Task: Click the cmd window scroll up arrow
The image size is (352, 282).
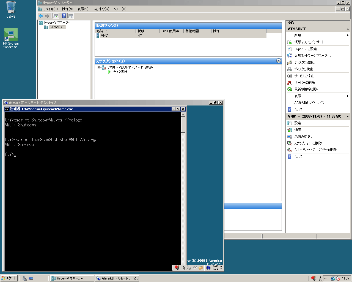Action: coord(183,114)
